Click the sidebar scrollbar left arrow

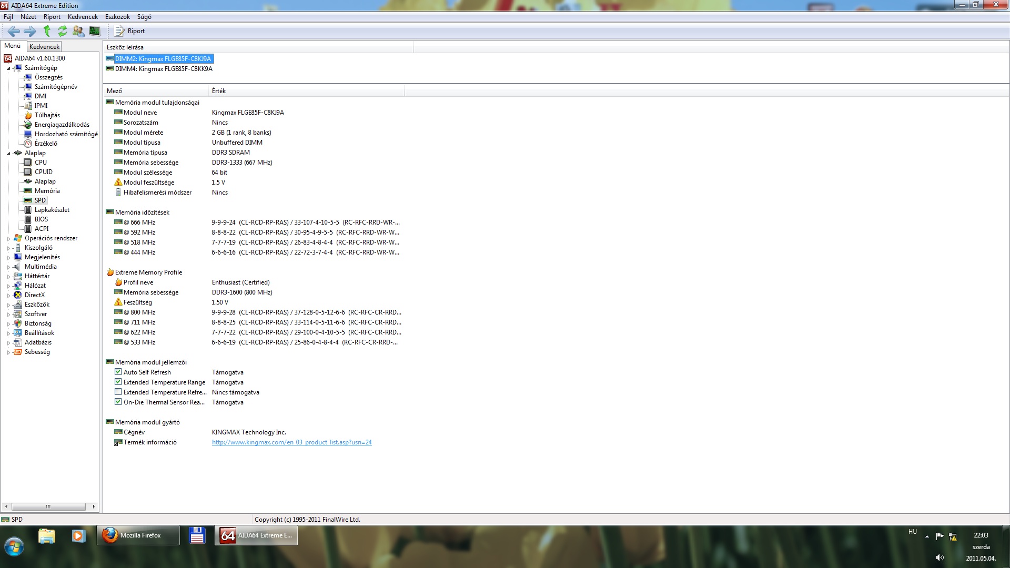[6, 506]
